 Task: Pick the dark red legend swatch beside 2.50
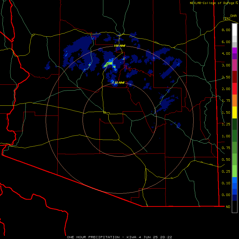(234, 77)
